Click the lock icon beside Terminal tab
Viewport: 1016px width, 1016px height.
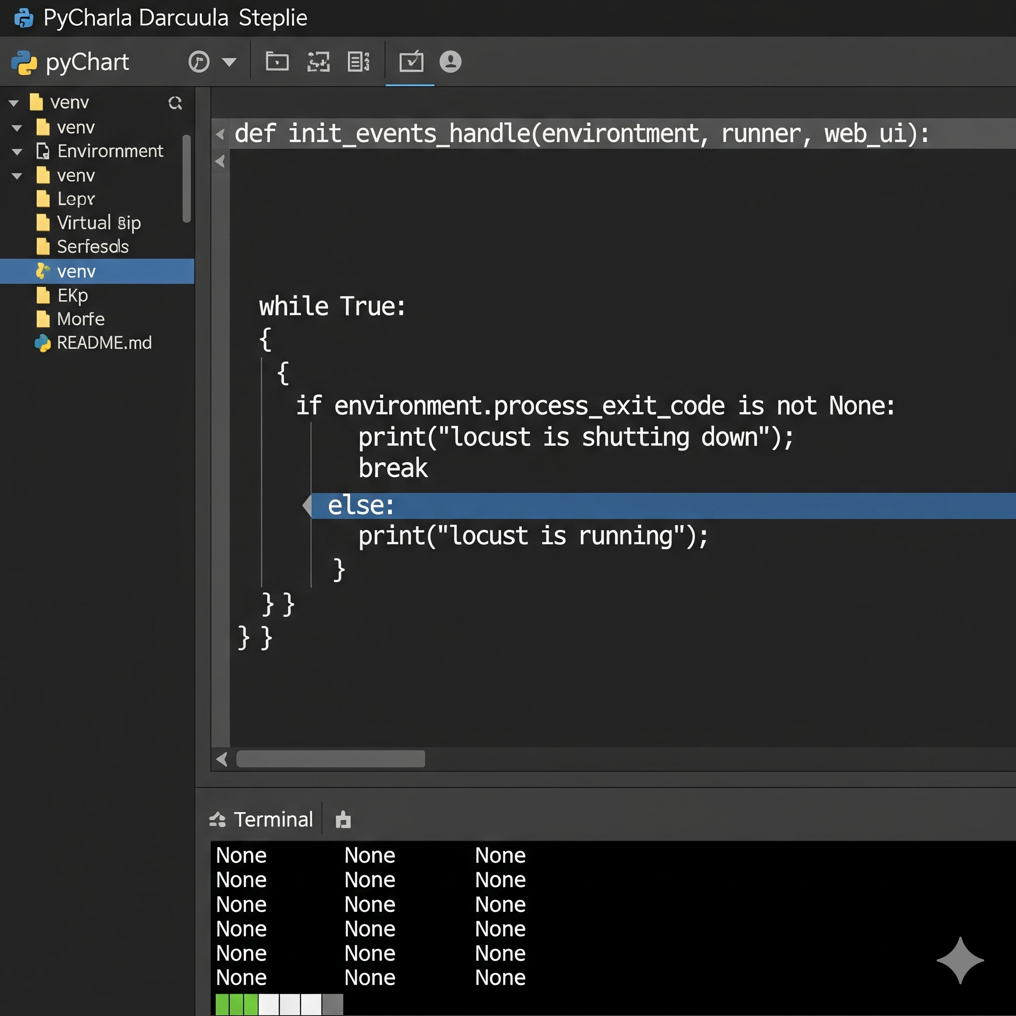pos(343,820)
